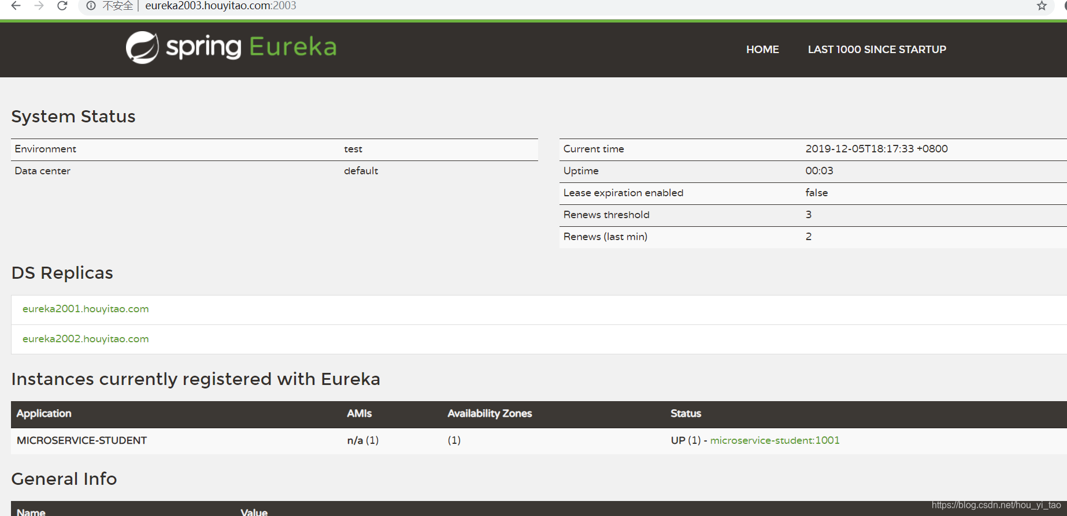Open replica eureka2002.houyitao.com link
This screenshot has width=1067, height=516.
coord(86,339)
